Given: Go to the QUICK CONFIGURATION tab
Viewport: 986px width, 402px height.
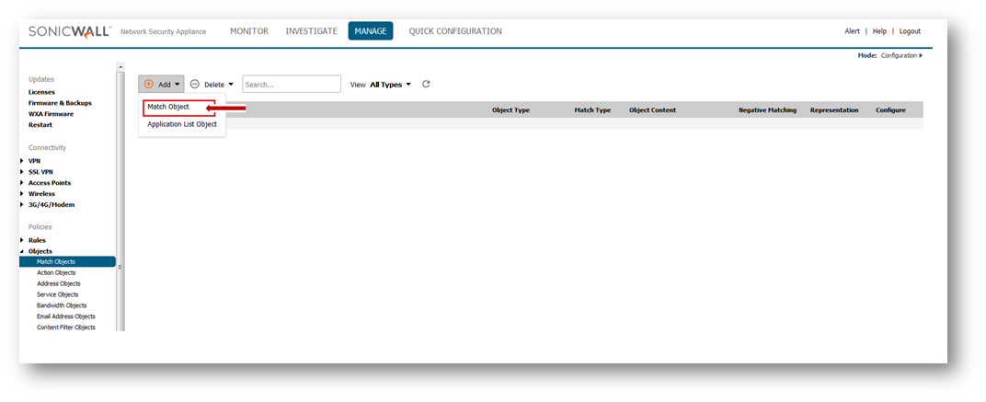Looking at the screenshot, I should click(455, 31).
